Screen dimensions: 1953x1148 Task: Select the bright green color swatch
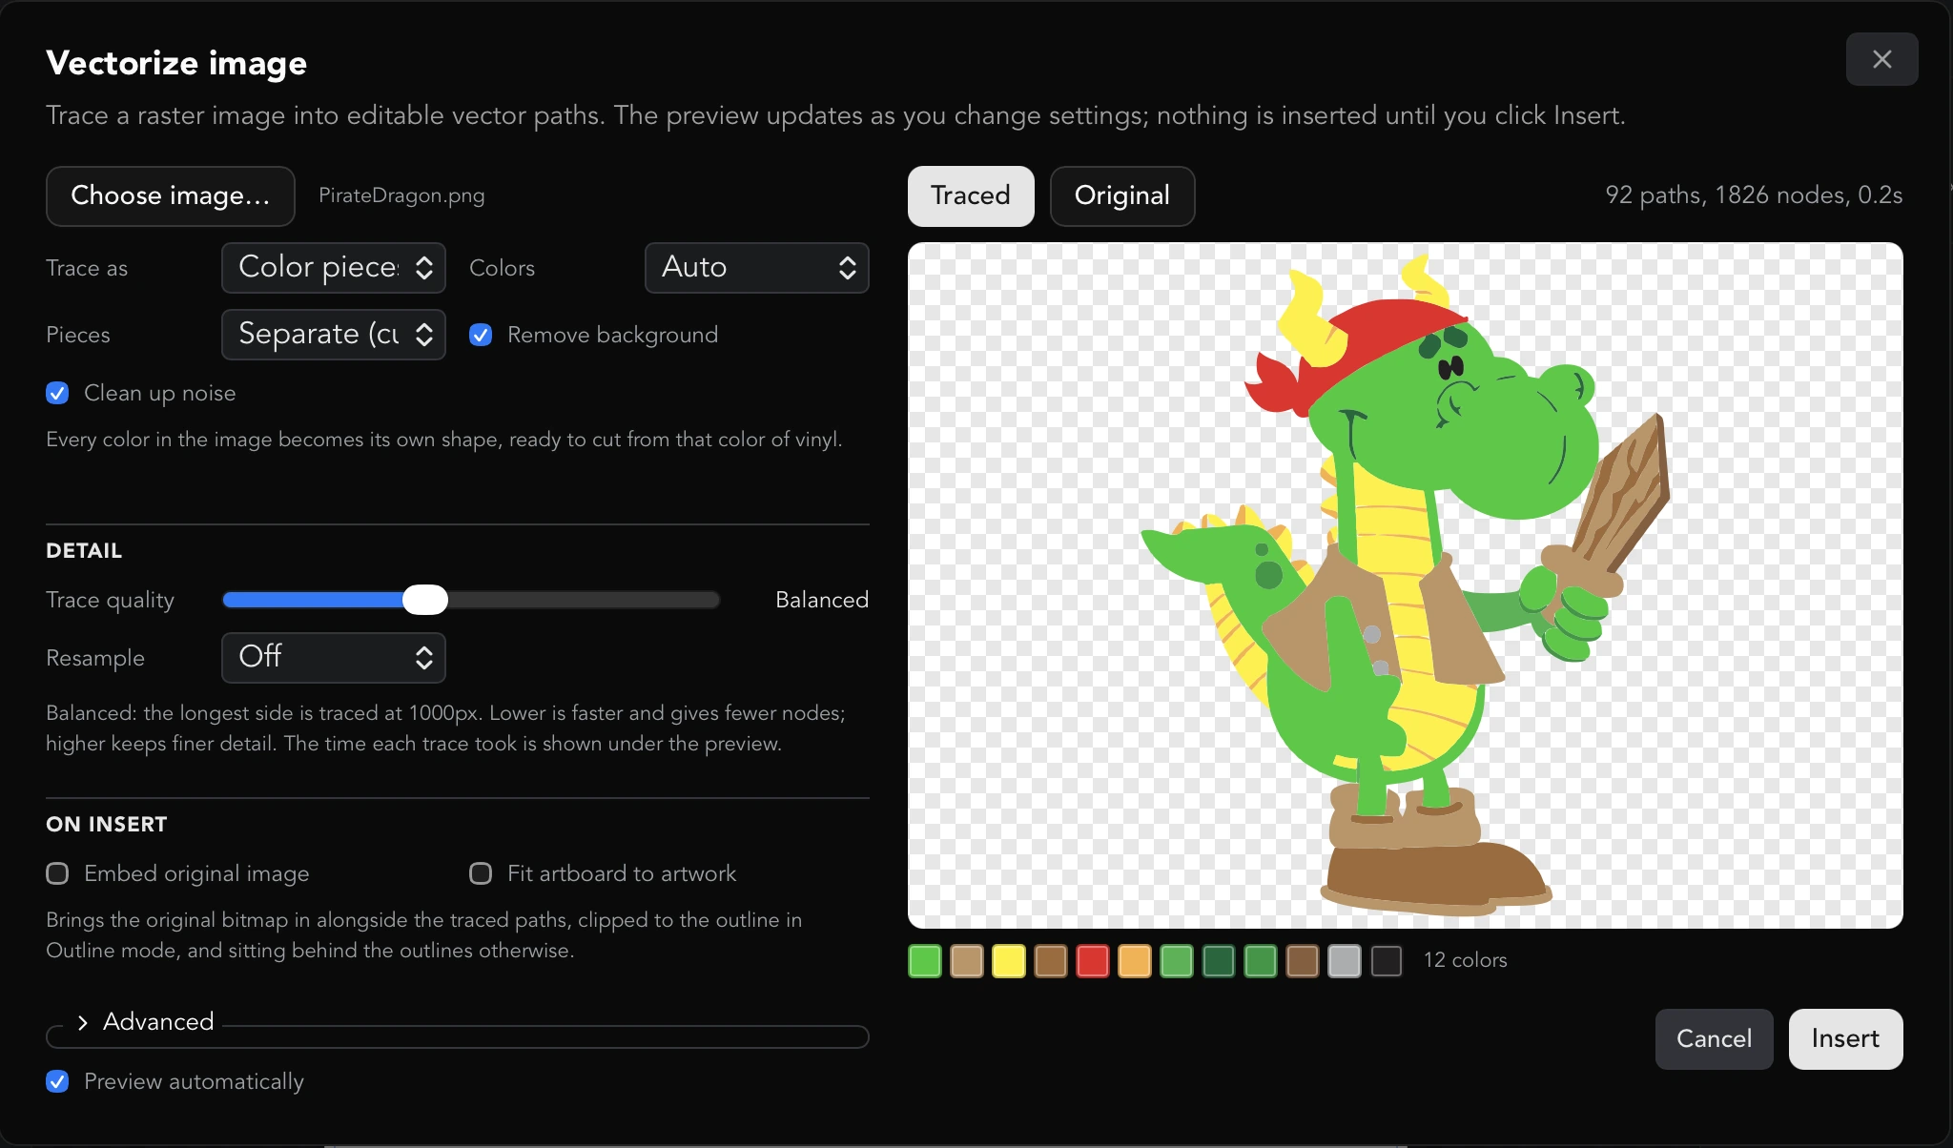point(925,961)
